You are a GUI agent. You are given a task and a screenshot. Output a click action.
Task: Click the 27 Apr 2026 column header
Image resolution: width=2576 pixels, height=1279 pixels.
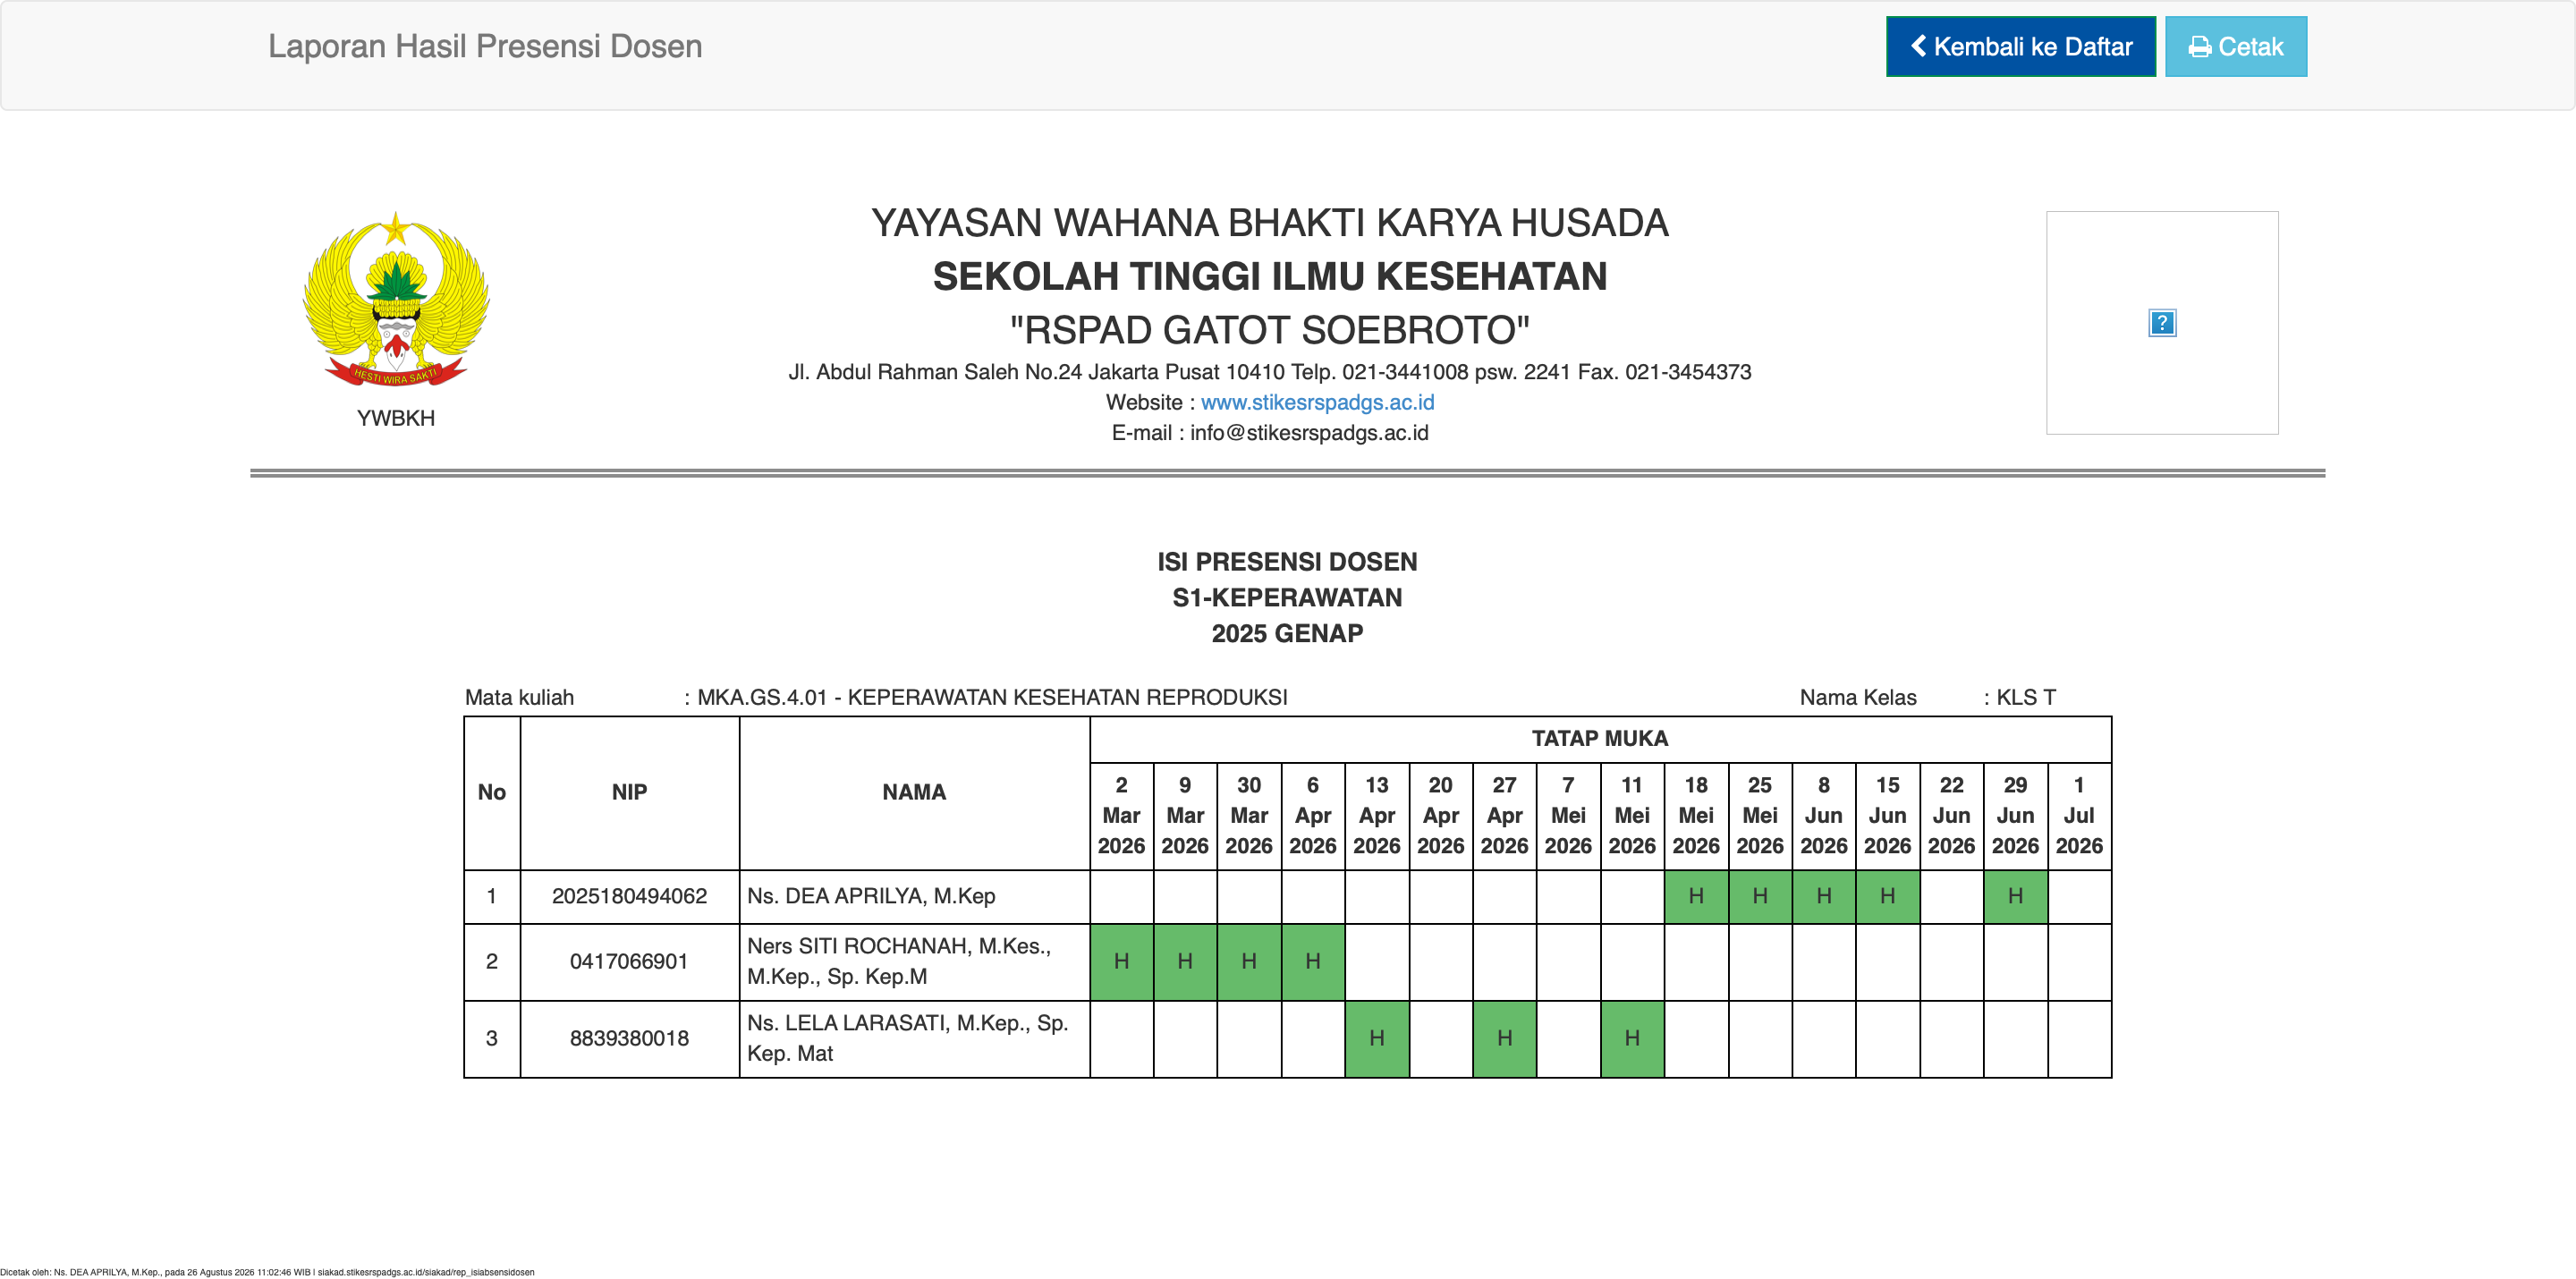coord(1504,816)
